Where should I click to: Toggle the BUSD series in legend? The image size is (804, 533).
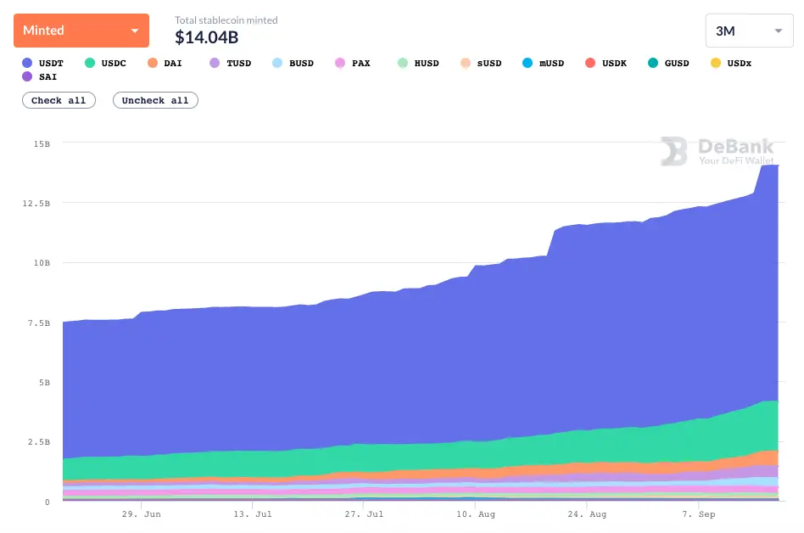(293, 63)
